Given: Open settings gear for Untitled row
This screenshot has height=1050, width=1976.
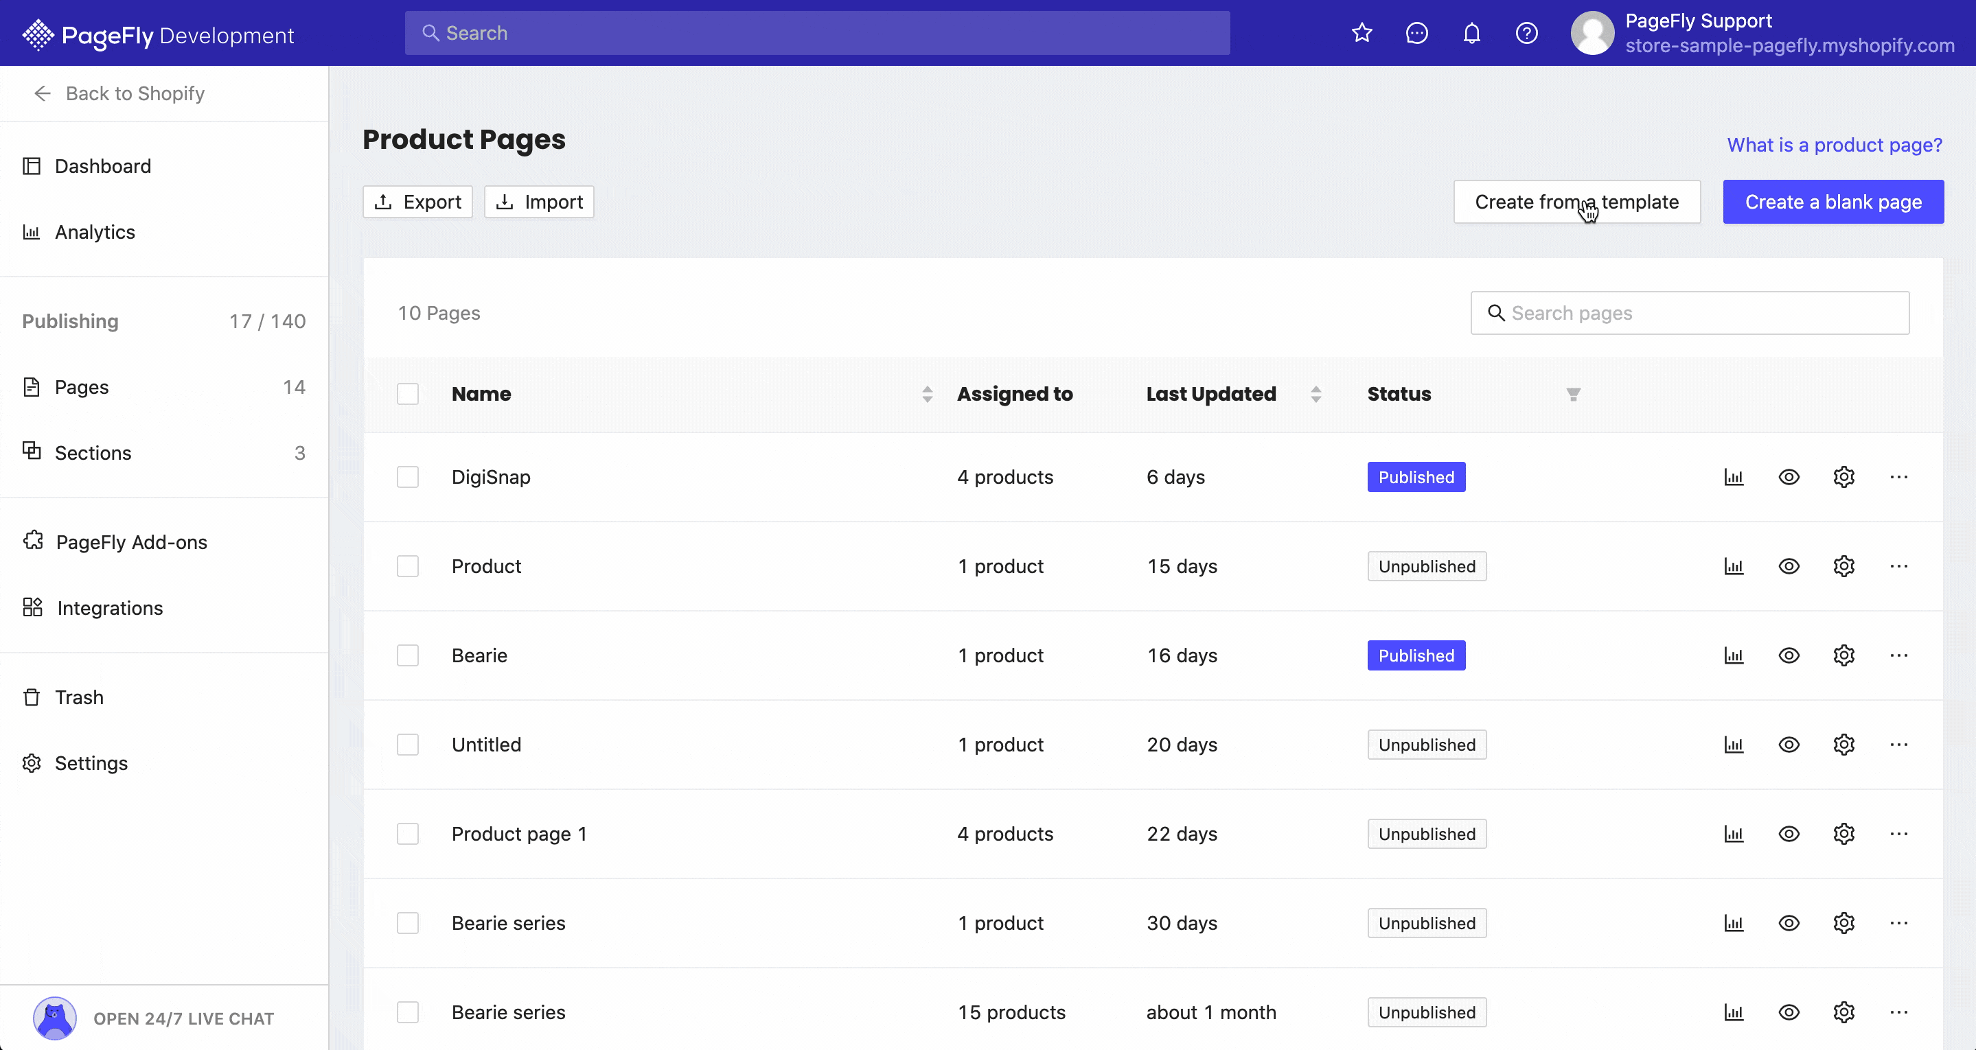Looking at the screenshot, I should [1843, 745].
